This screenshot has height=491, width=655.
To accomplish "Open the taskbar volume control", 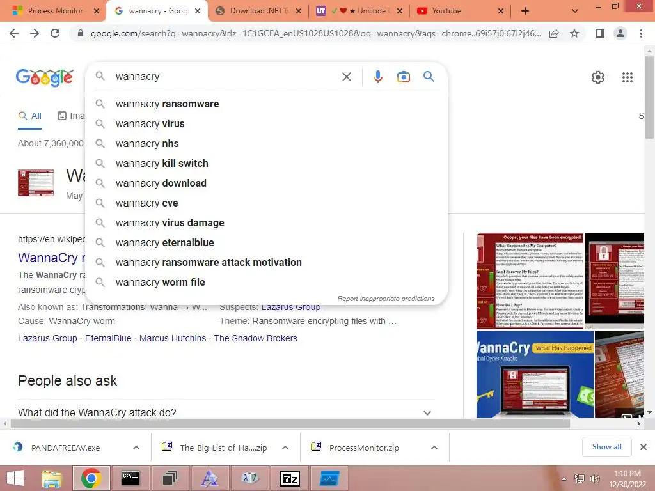I will click(x=594, y=479).
